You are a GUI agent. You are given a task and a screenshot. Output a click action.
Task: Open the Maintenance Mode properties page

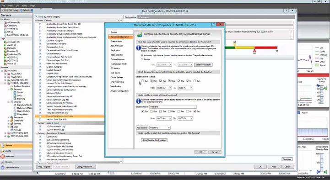(x=119, y=64)
